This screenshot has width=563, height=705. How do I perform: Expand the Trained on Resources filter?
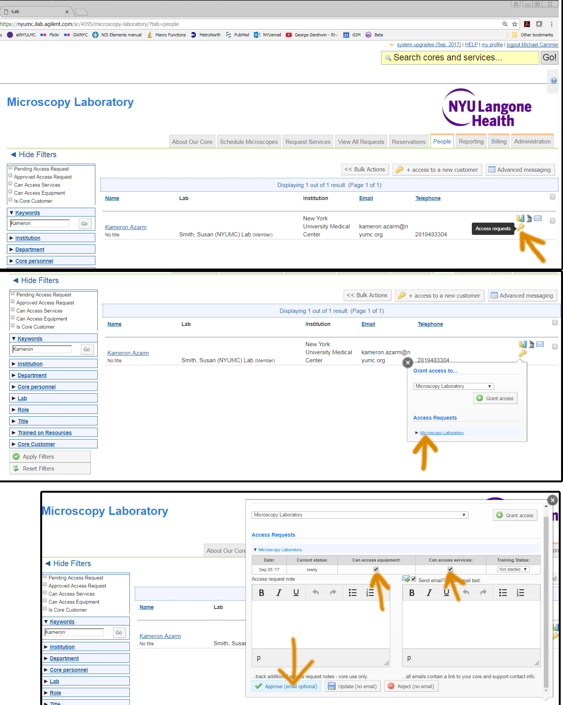44,433
